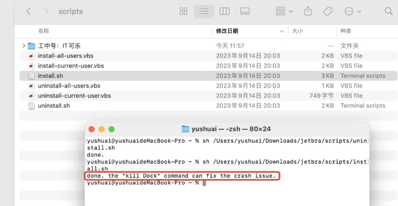Expand the 工中号：IT可乐 folder
398x206 pixels.
(24, 46)
